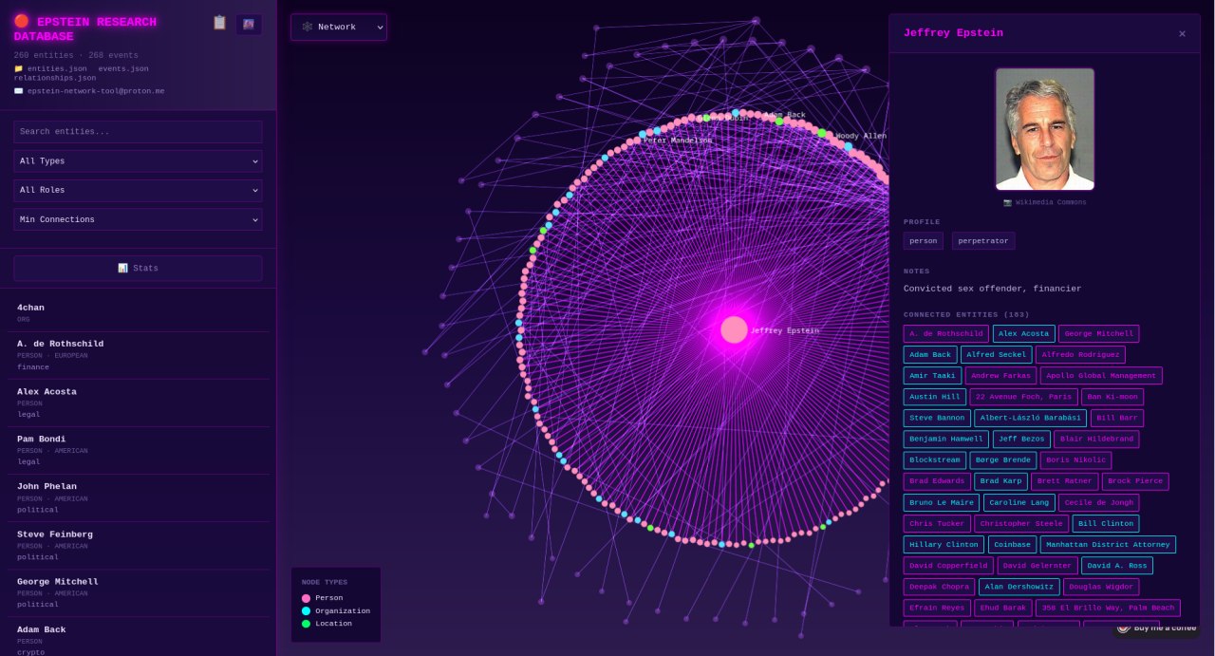Open connected entity Ehud Barak tag

(1002, 608)
